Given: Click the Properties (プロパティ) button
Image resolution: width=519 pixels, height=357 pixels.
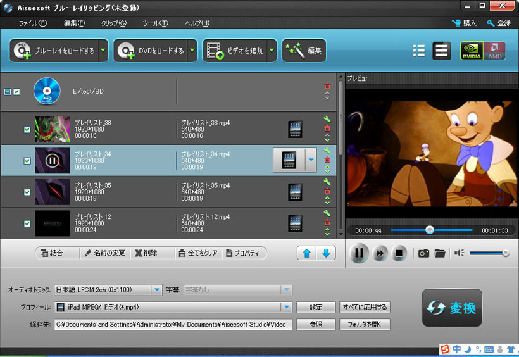Looking at the screenshot, I should tap(242, 253).
